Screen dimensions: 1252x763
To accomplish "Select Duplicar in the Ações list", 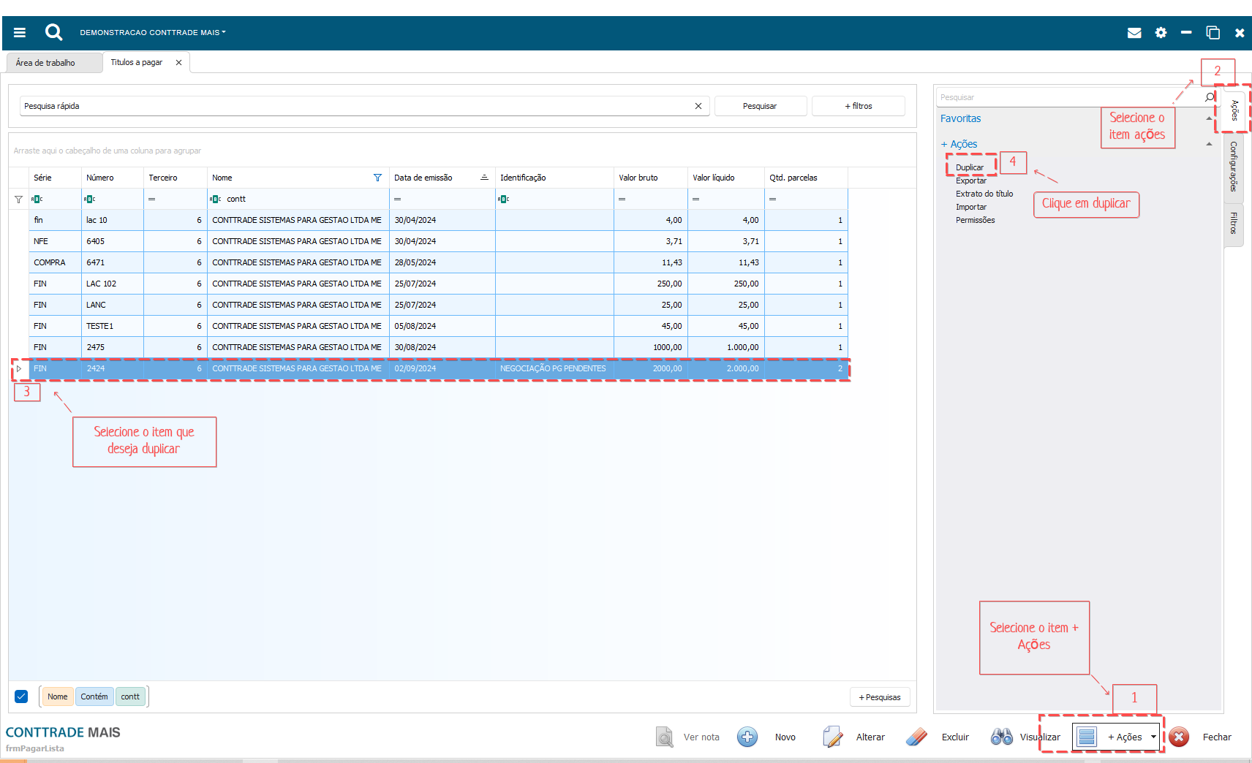I will point(969,167).
